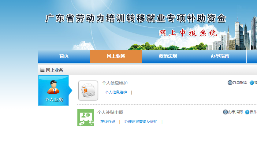Click the green 个人补贴申报 icon
The height and width of the screenshot is (153, 257).
click(86, 118)
